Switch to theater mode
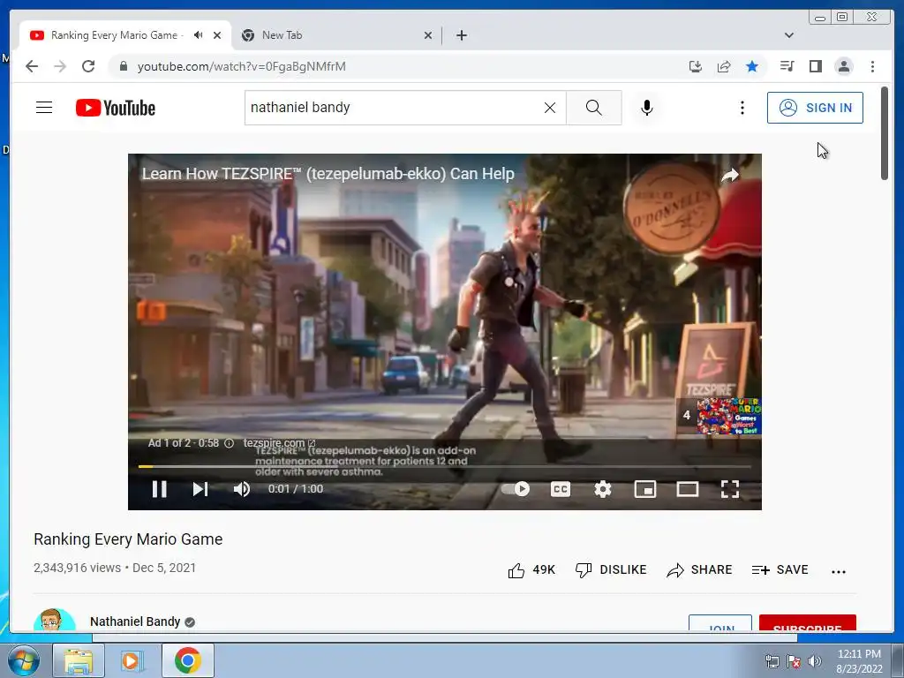The width and height of the screenshot is (904, 678). tap(687, 489)
